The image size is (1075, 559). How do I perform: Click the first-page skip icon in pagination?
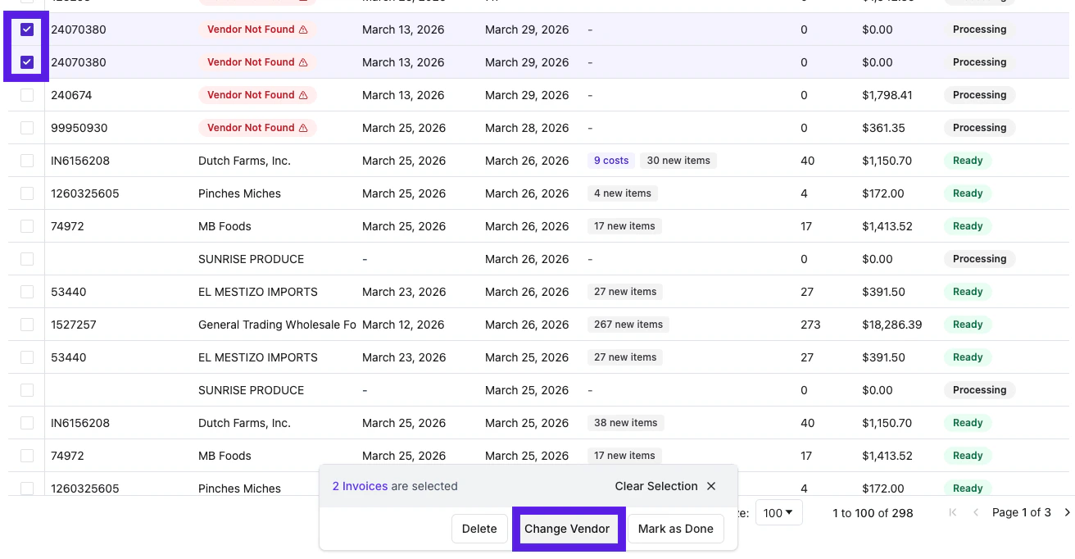[955, 512]
